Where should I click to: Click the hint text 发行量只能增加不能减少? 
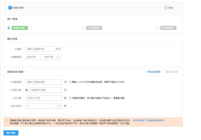pos(98,98)
